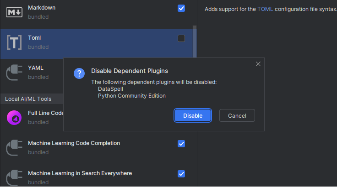Uncheck the Markdown plugin checkbox

tap(181, 8)
